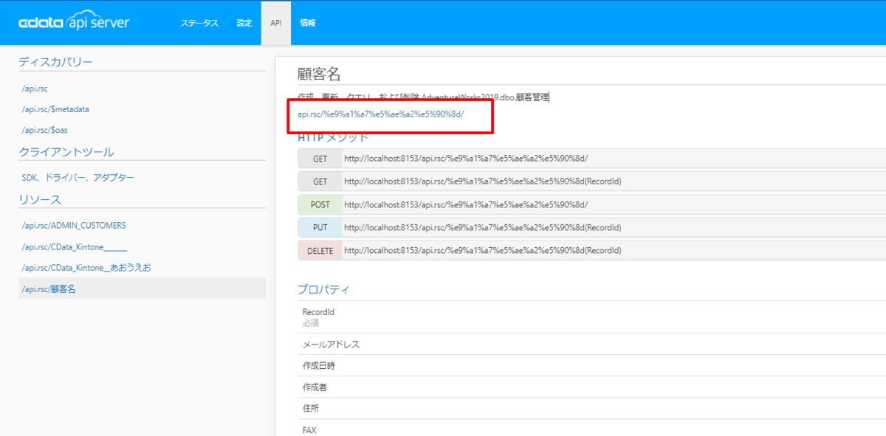This screenshot has height=436, width=886.
Task: Select the /api.rsc/ADMIN_CUSTOMERS resource
Action: coord(74,225)
